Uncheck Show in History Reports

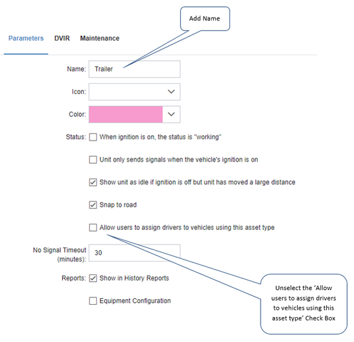(93, 278)
